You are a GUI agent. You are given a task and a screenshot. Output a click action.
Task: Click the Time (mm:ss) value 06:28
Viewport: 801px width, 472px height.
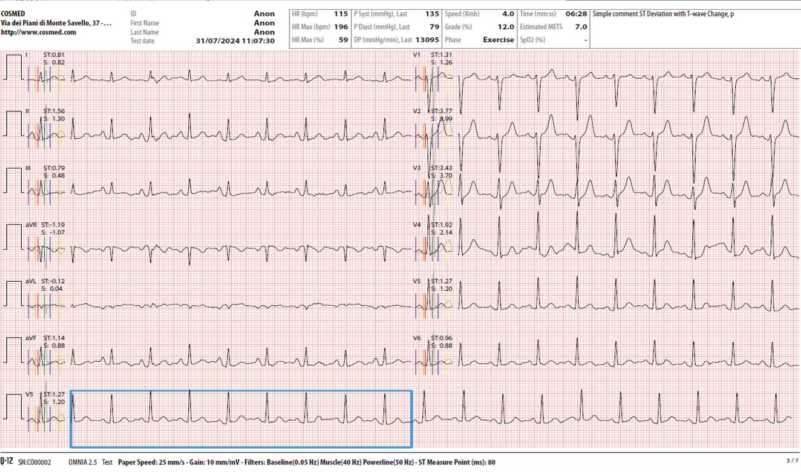[x=576, y=13]
